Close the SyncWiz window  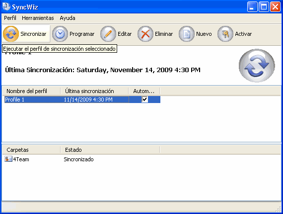[x=275, y=7]
